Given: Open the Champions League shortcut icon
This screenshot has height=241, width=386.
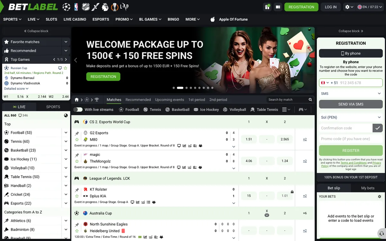Looking at the screenshot, I should (x=67, y=7).
